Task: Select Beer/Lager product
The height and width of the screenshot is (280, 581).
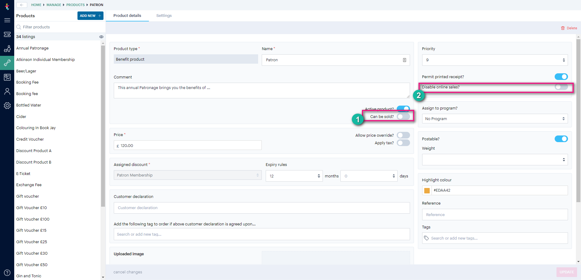Action: click(x=26, y=71)
